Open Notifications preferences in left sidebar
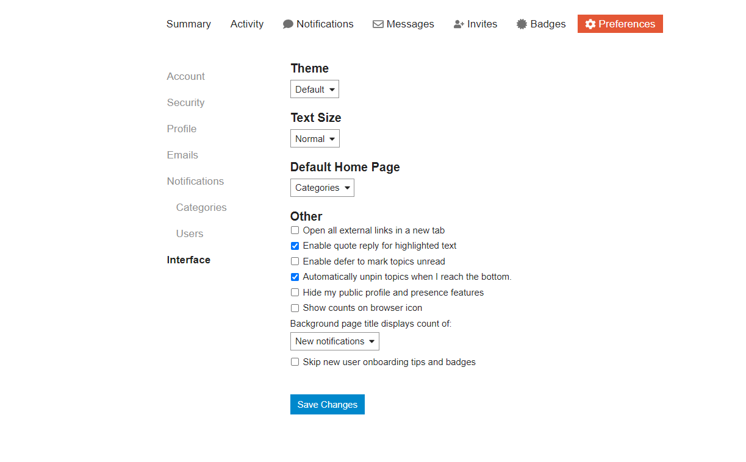Viewport: 746px width, 462px height. [196, 181]
